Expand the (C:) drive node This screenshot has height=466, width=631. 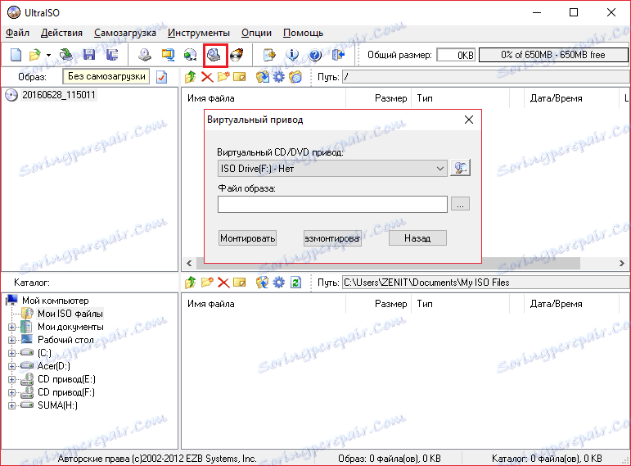[11, 353]
